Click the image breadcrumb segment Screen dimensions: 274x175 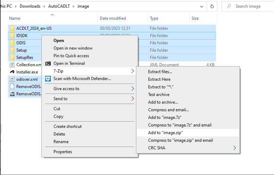pos(83,7)
